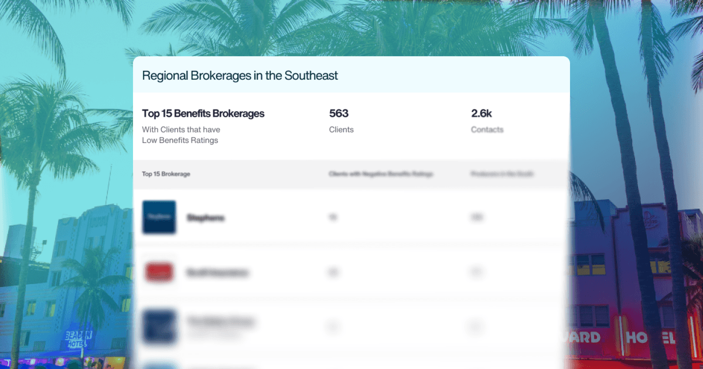Click the Low Benefits Ratings subtitle text
Screen dimensions: 703x369
point(180,140)
